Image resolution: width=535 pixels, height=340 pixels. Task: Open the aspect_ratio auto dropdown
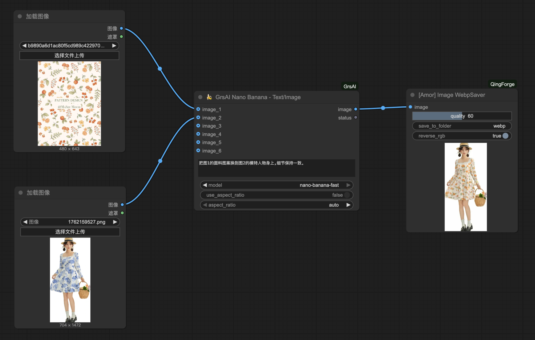[276, 205]
